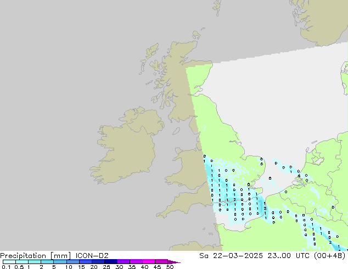Image resolution: width=348 pixels, height=269 pixels.
Task: Click the 'UTC' label in the footer
Action: tap(303, 256)
